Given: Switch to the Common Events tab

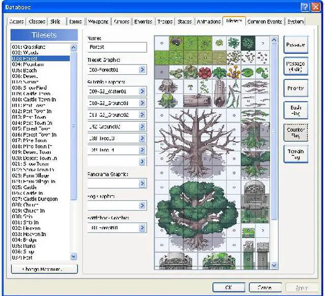Looking at the screenshot, I should (x=265, y=22).
